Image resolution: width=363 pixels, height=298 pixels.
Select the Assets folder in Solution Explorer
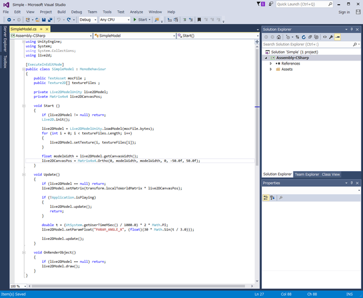[x=287, y=69]
